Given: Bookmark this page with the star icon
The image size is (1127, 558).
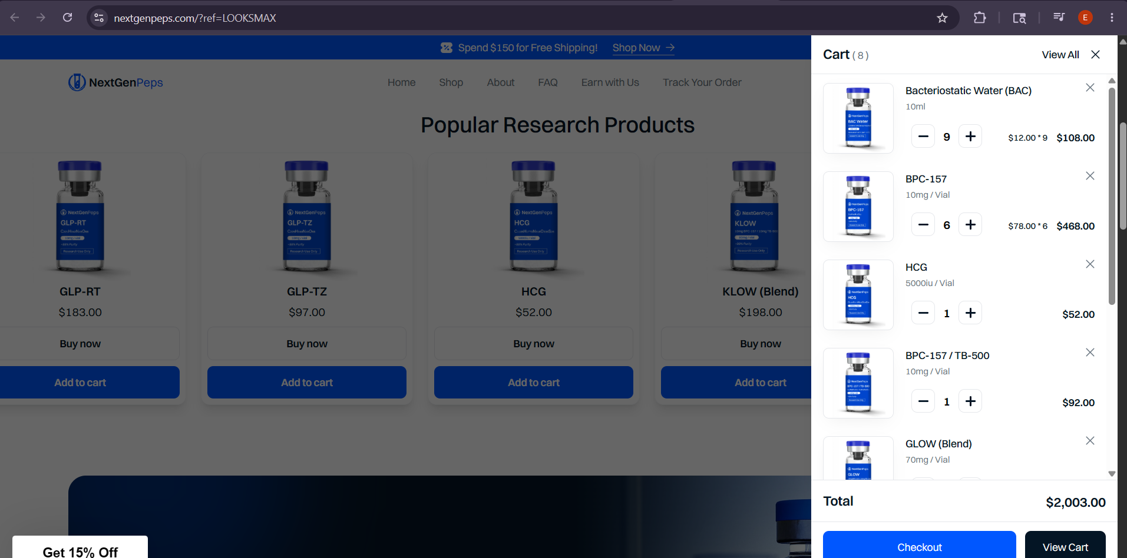Looking at the screenshot, I should (942, 18).
